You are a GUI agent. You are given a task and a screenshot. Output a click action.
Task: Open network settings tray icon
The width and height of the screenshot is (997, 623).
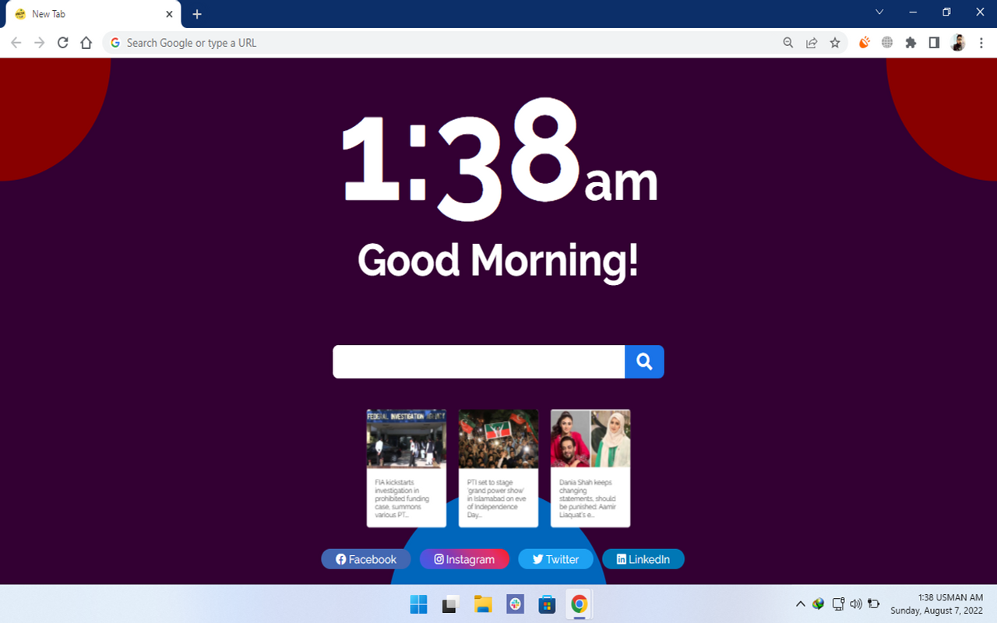[x=838, y=604]
